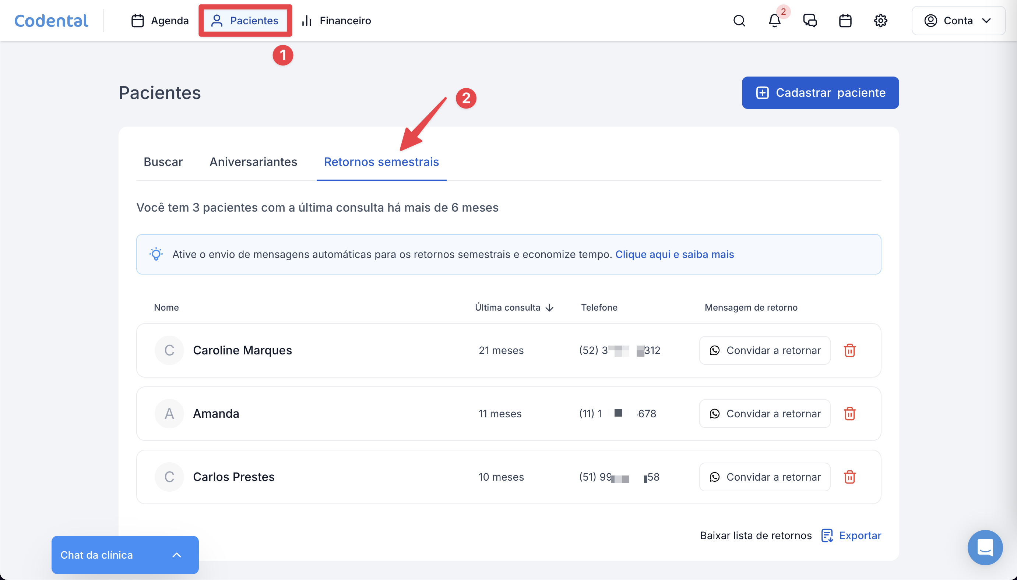This screenshot has height=580, width=1017.
Task: Click the calendar icon in top bar
Action: pos(845,21)
